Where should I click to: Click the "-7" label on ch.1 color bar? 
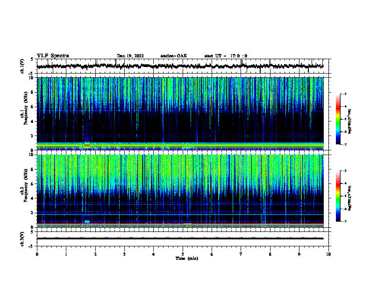(344, 144)
